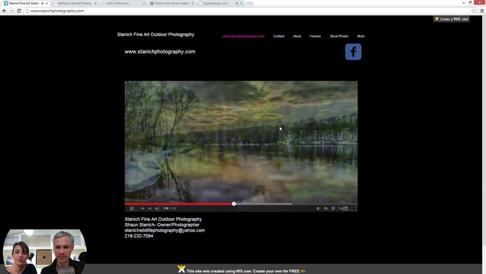Skip to previous video track
486x274 pixels.
(143, 208)
